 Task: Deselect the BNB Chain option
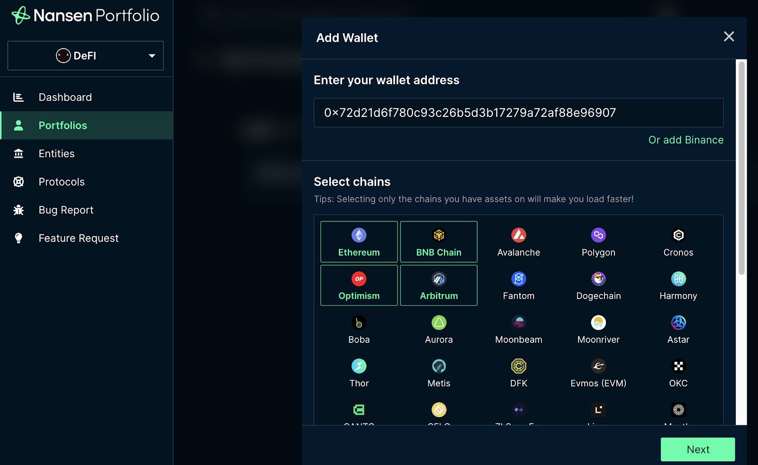click(x=439, y=241)
